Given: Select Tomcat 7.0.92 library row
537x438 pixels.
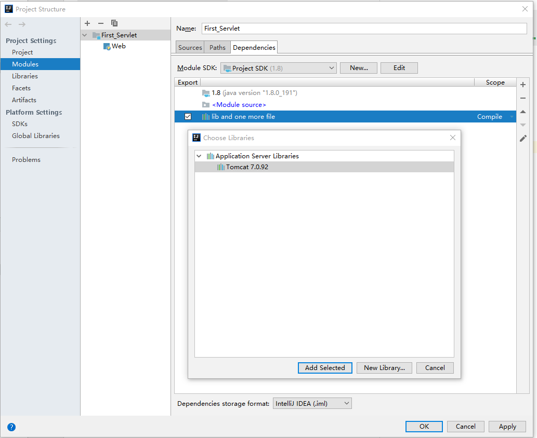Looking at the screenshot, I should (324, 167).
